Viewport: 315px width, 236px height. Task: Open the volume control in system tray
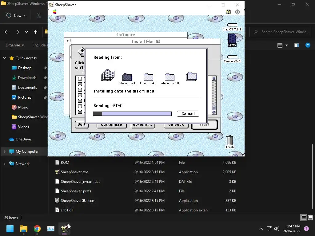pos(277,229)
